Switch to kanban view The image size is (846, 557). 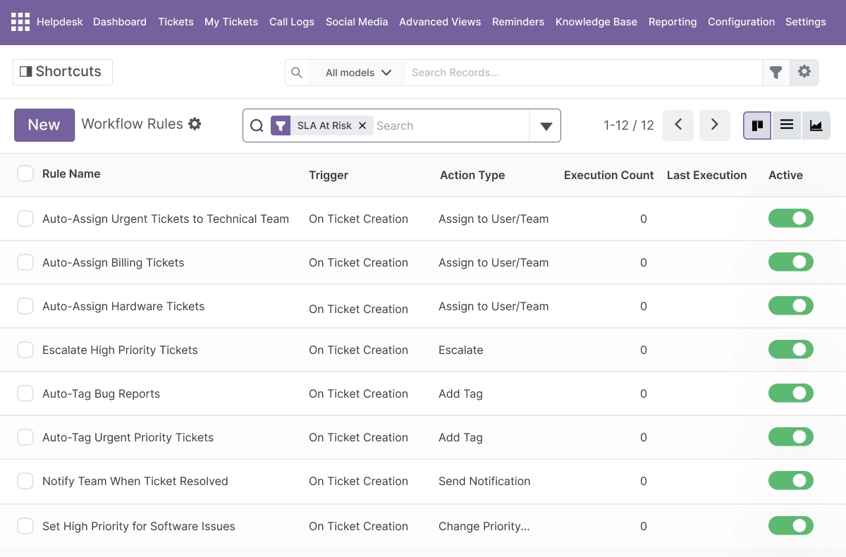point(757,126)
